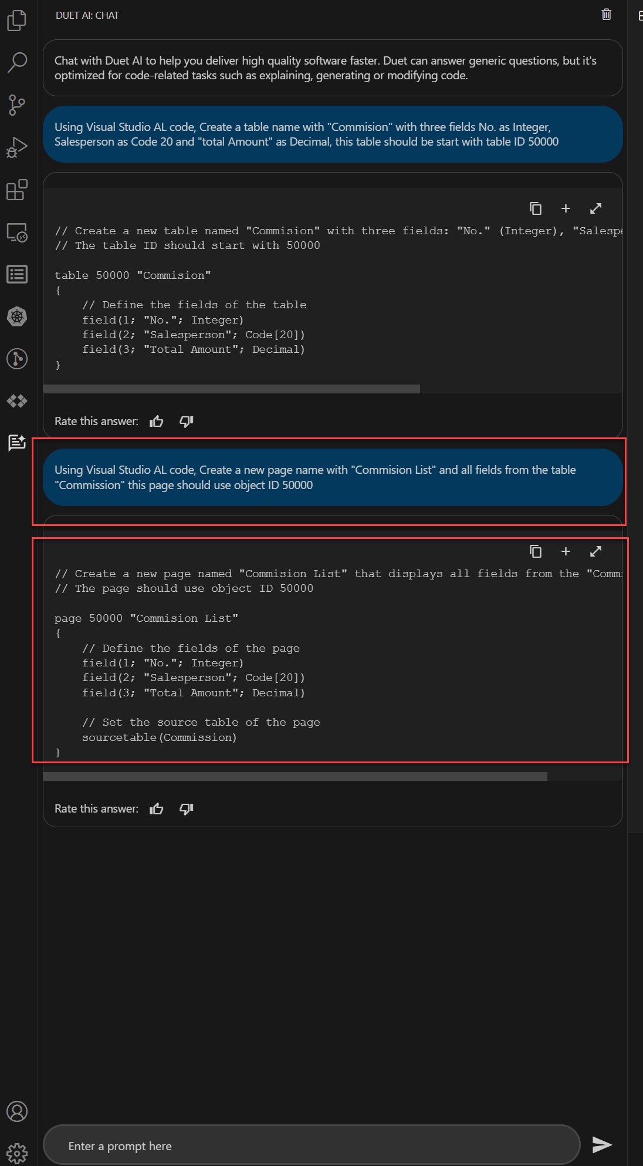
Task: Send the prompt with arrow button
Action: click(602, 1144)
